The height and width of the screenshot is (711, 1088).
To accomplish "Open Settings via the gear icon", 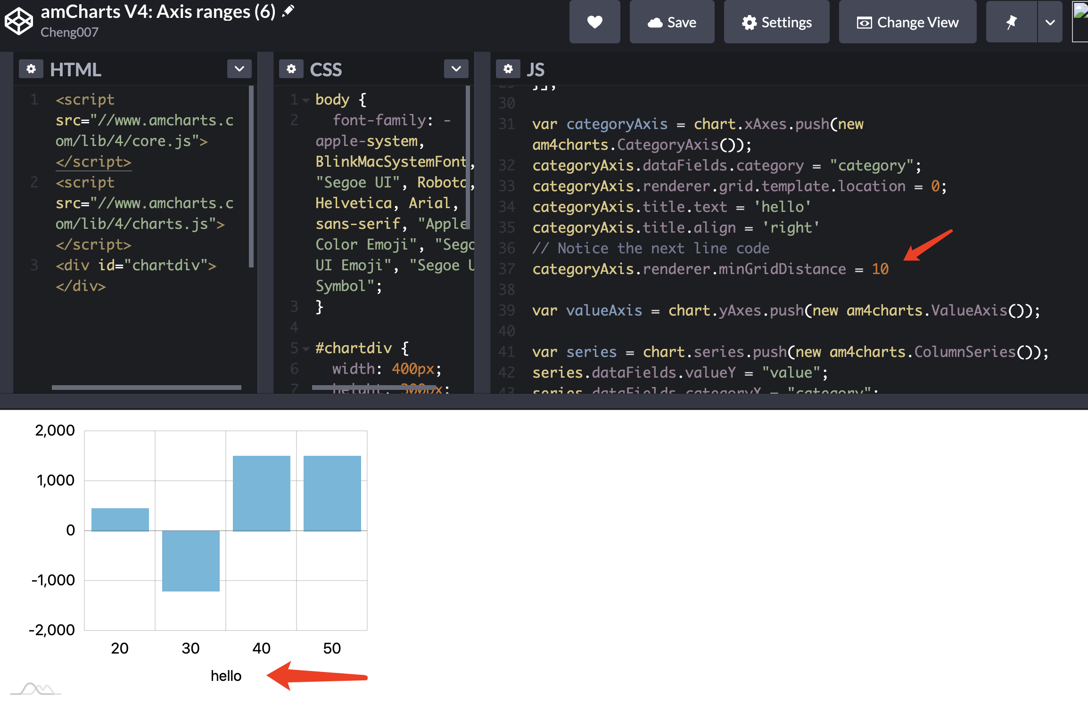I will coord(750,22).
